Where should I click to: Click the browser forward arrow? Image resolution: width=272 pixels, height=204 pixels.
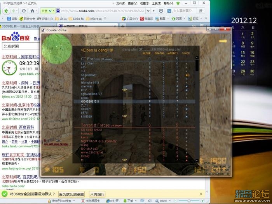coord(13,11)
